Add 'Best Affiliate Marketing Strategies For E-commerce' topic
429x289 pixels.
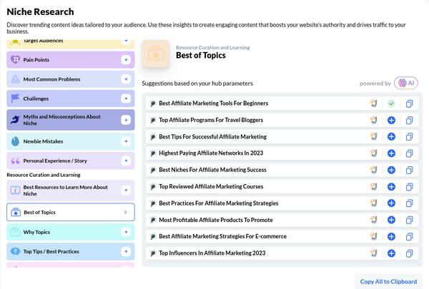coord(391,236)
